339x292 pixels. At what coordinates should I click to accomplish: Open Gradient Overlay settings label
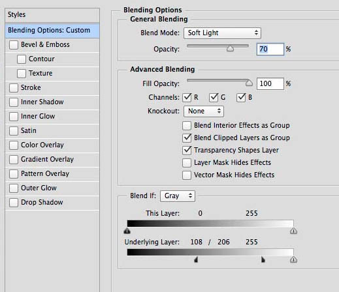click(x=47, y=159)
